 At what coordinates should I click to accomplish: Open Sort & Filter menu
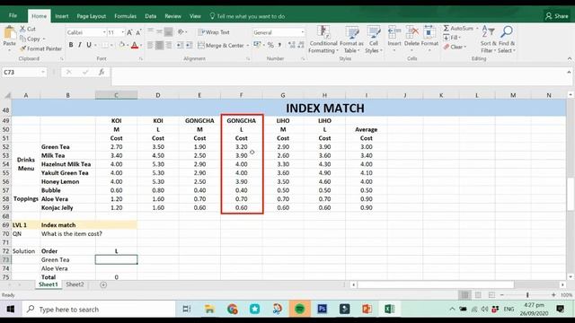[x=489, y=39]
